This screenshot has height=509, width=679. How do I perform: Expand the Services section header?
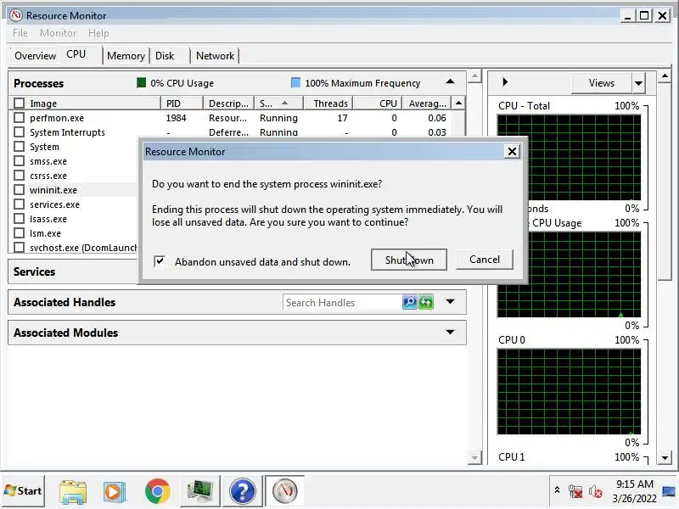[73, 271]
